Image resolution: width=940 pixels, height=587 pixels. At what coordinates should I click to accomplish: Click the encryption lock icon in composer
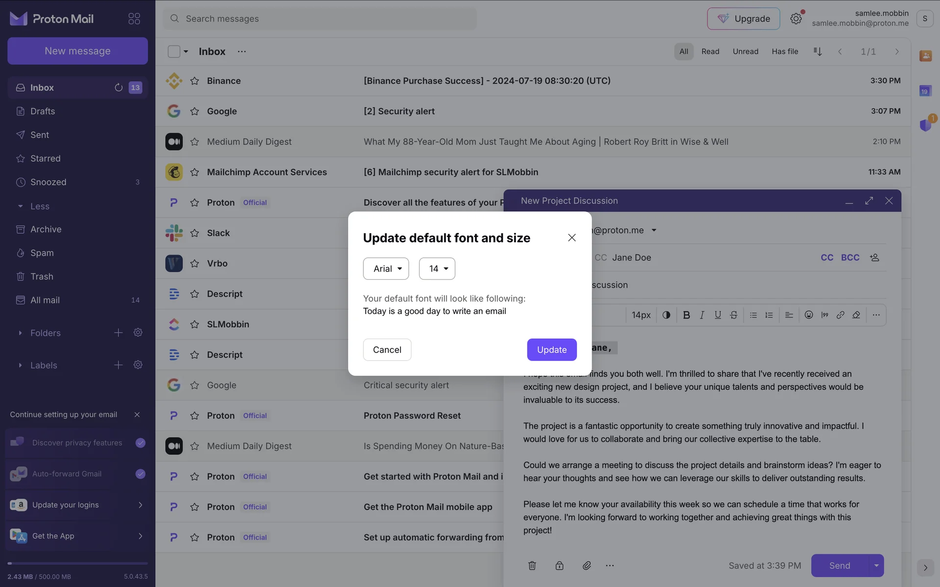point(559,565)
